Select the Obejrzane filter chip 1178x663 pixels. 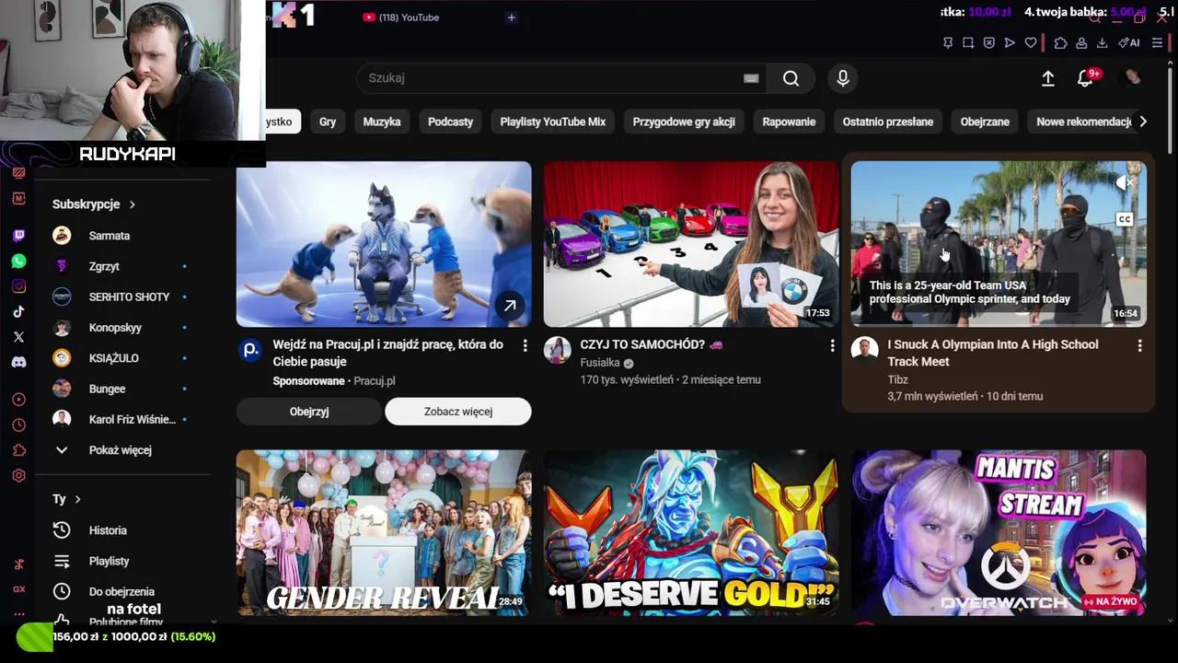[x=985, y=122]
